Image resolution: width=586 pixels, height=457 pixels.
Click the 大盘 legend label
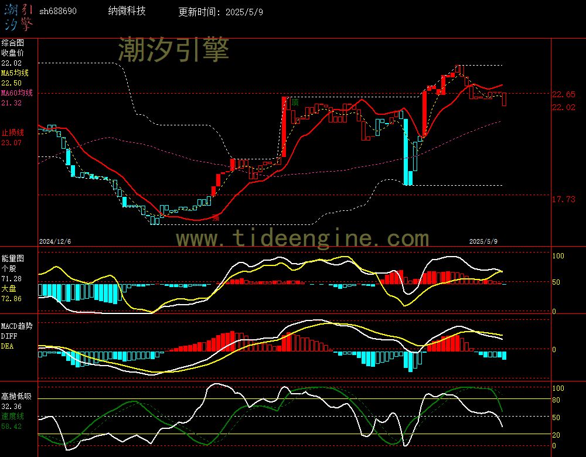coord(9,288)
